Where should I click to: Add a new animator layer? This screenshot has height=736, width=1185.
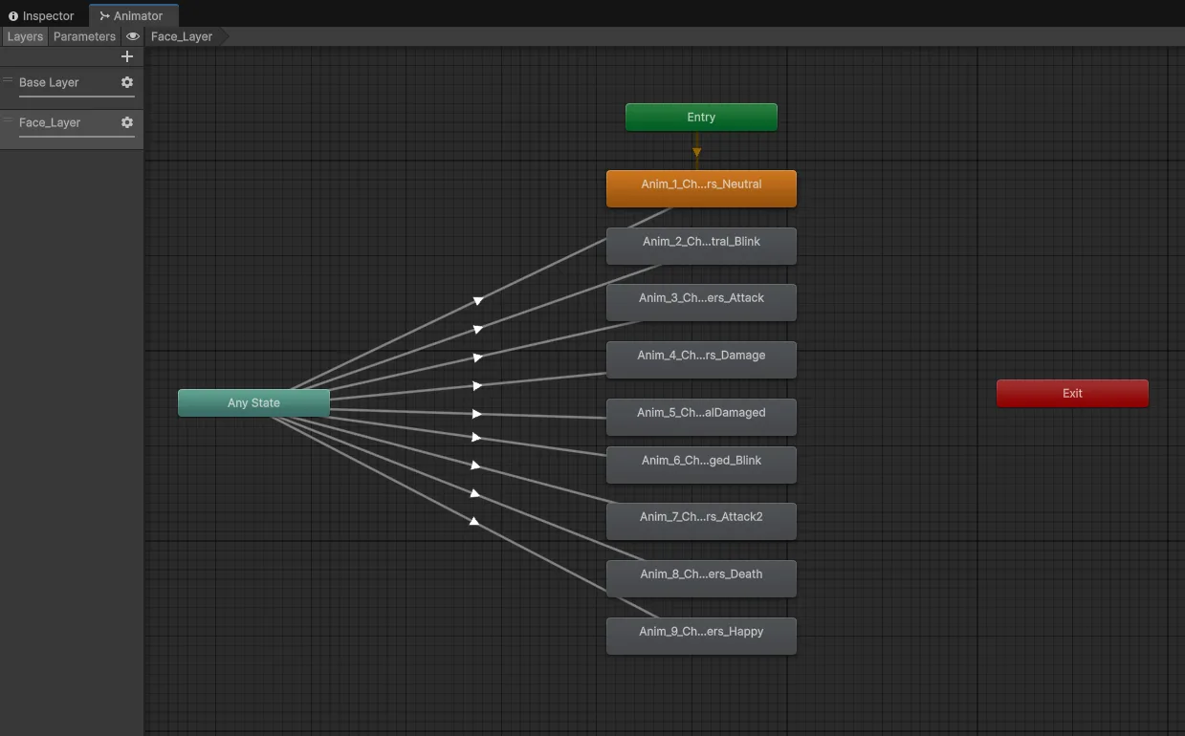tap(127, 56)
